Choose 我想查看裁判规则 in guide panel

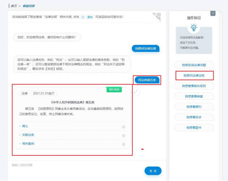click(x=194, y=86)
